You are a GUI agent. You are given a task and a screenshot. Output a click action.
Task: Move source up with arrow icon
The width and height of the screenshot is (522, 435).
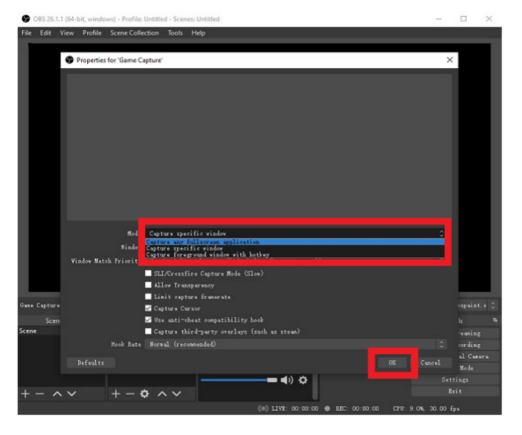pos(162,394)
